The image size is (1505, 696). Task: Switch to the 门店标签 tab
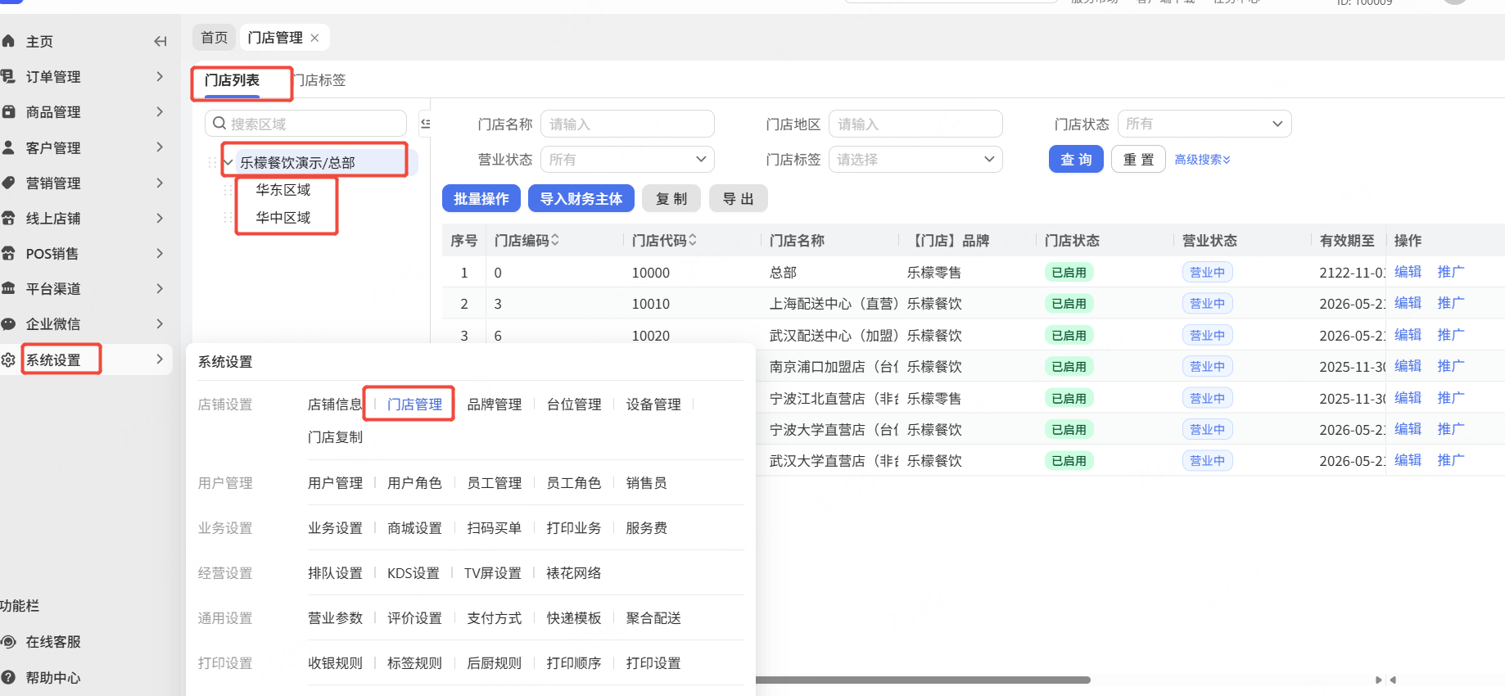319,80
